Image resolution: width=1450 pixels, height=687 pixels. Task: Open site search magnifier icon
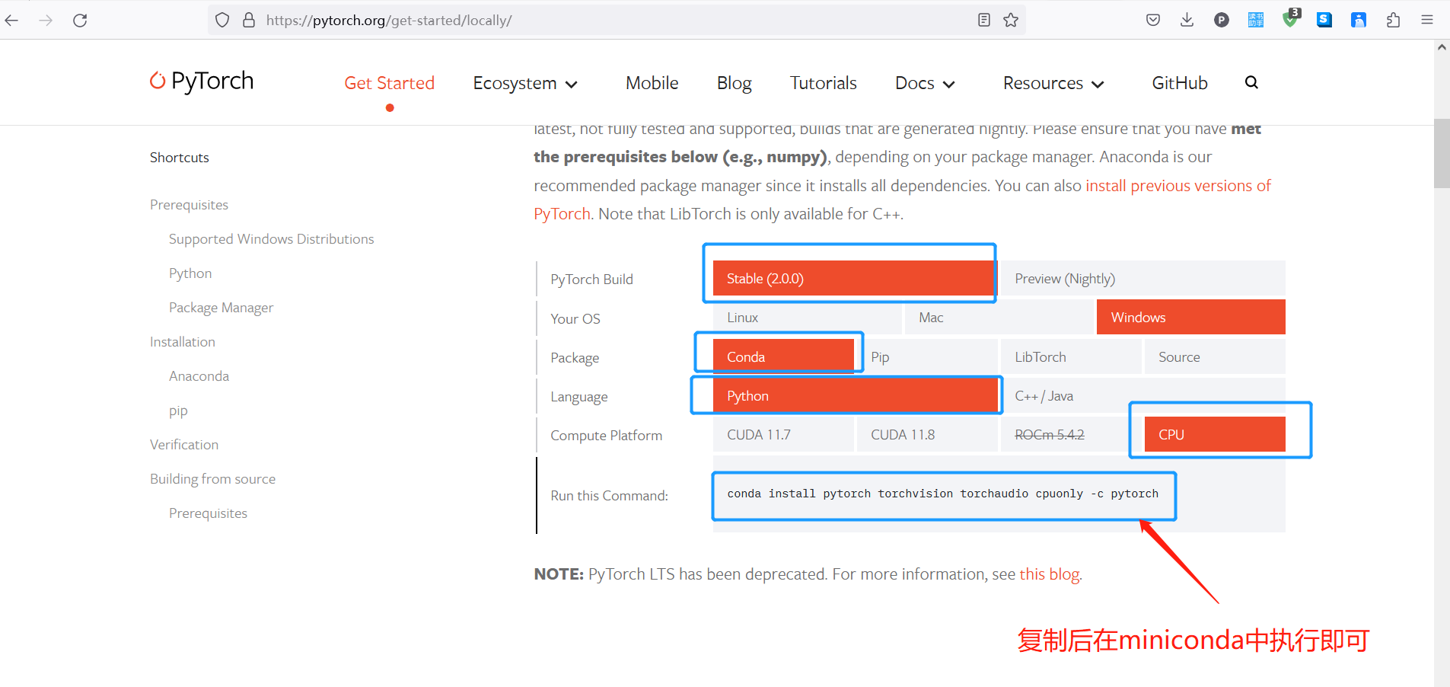pos(1251,82)
